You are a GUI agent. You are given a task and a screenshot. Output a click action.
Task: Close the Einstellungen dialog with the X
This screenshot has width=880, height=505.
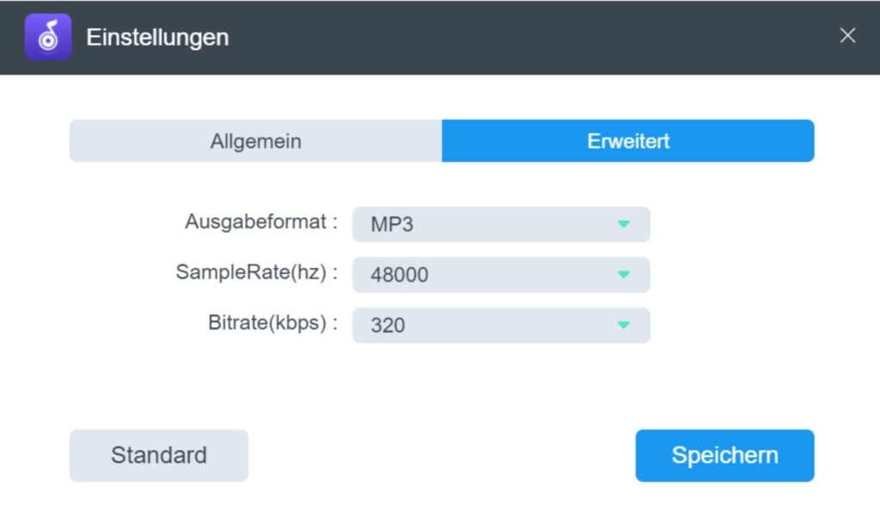(x=847, y=35)
